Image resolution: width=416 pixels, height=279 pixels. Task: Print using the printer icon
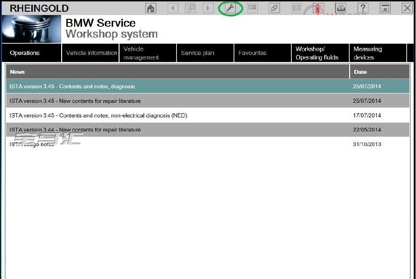click(x=341, y=8)
